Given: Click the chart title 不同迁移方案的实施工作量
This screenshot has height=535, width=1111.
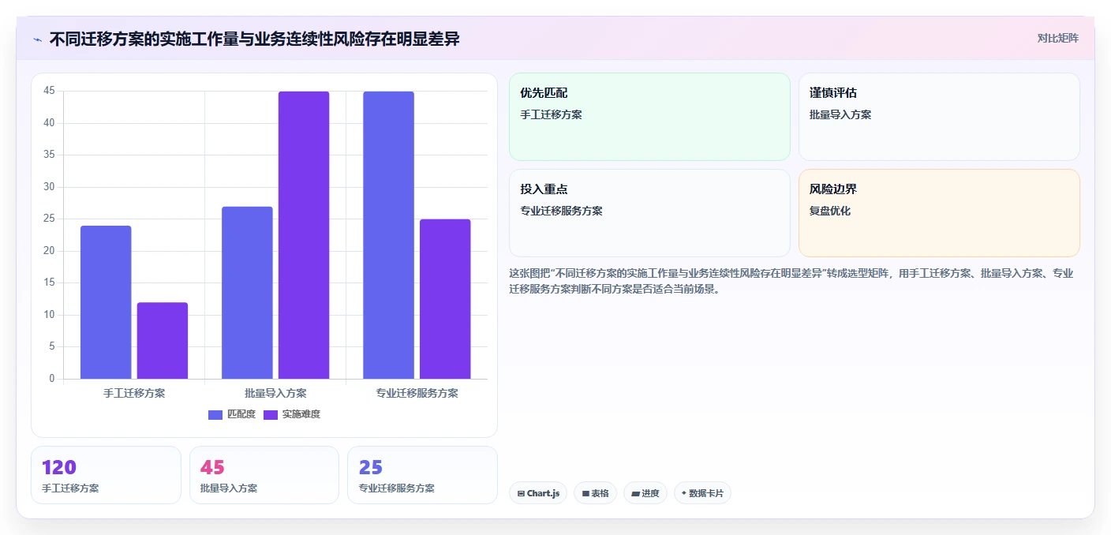Looking at the screenshot, I should 144,39.
